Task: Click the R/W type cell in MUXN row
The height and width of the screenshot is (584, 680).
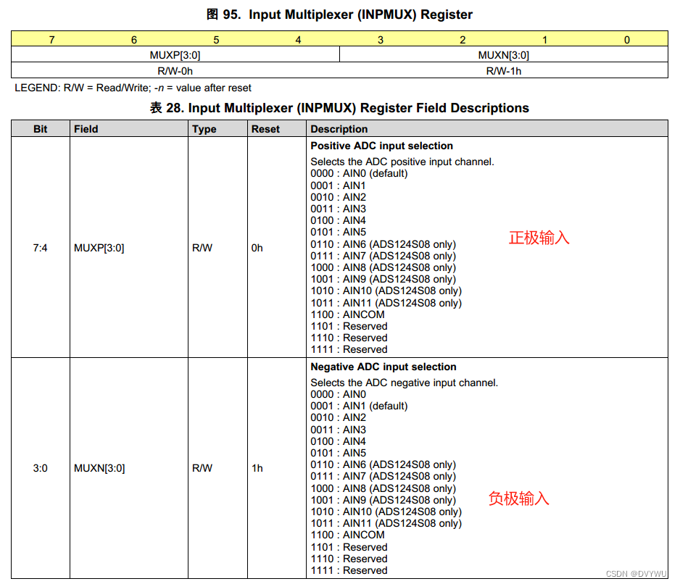Action: coord(217,468)
